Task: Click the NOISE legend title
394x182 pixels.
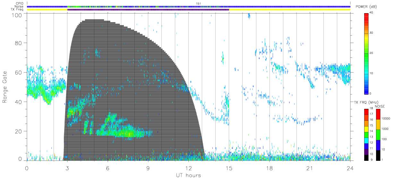Action: (380, 106)
